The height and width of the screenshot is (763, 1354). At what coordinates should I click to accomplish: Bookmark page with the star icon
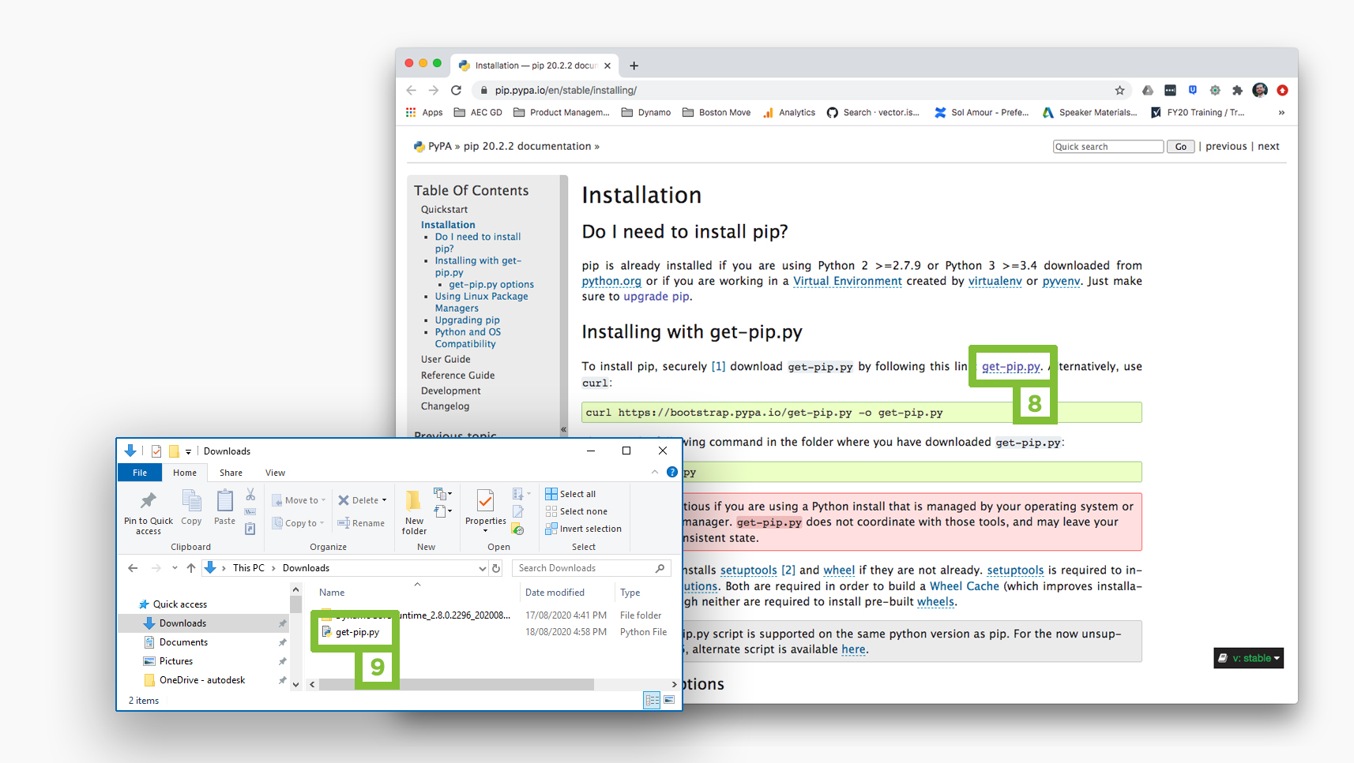(1119, 90)
